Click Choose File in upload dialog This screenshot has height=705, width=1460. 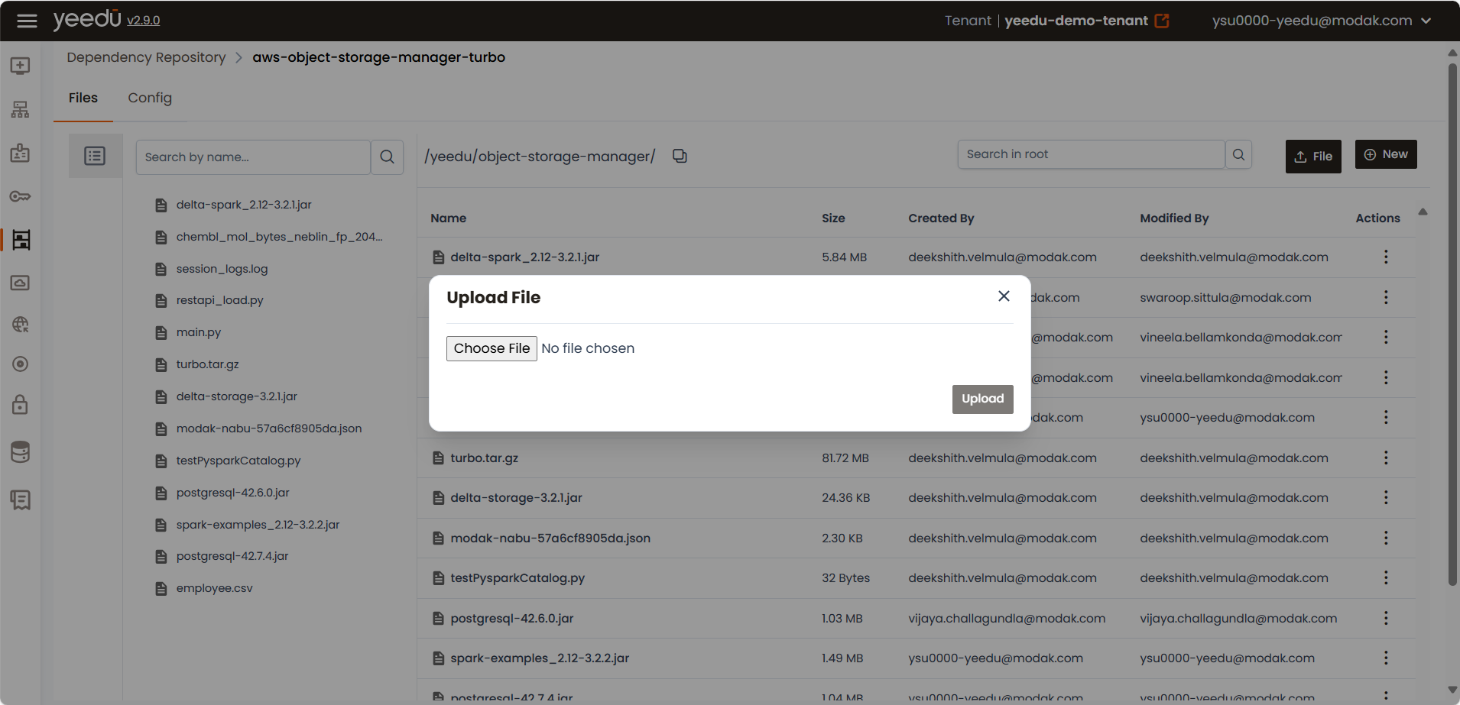click(492, 348)
